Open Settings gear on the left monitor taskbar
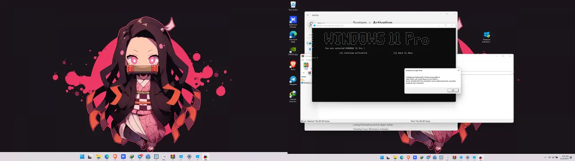Image resolution: width=575 pixels, height=161 pixels. pos(189,157)
